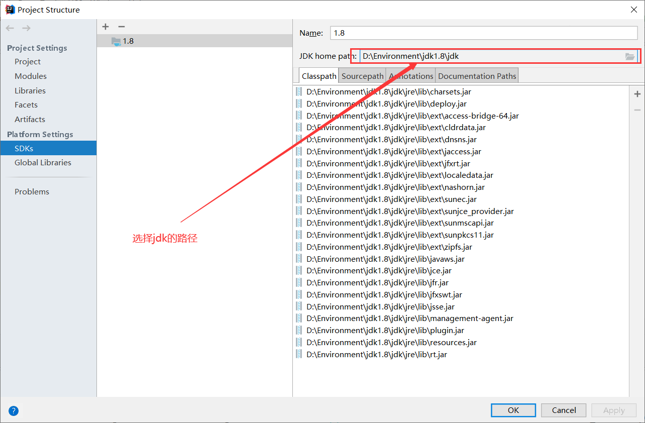This screenshot has width=645, height=423.
Task: Click inside the Name input field
Action: click(482, 33)
